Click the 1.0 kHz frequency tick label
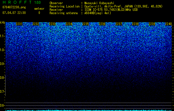Viewport: 174px width, 111px height. 2,50
